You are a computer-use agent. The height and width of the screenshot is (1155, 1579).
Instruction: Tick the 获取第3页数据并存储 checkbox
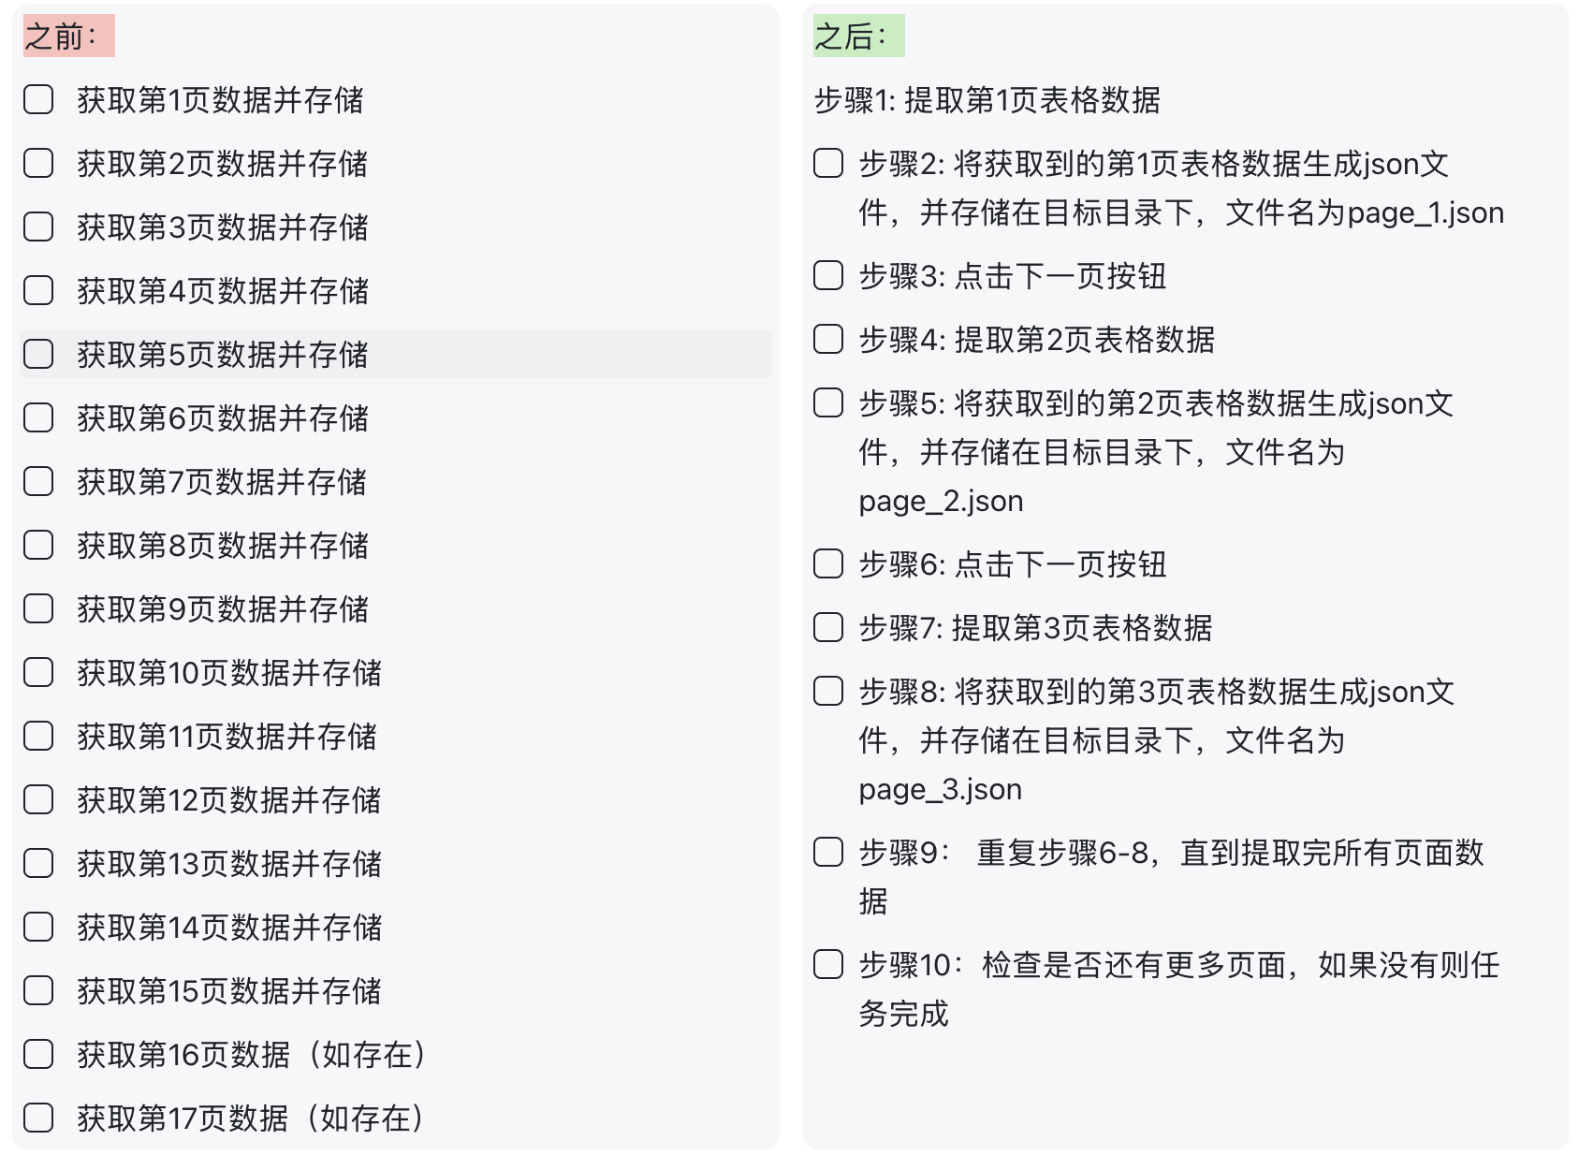[38, 227]
